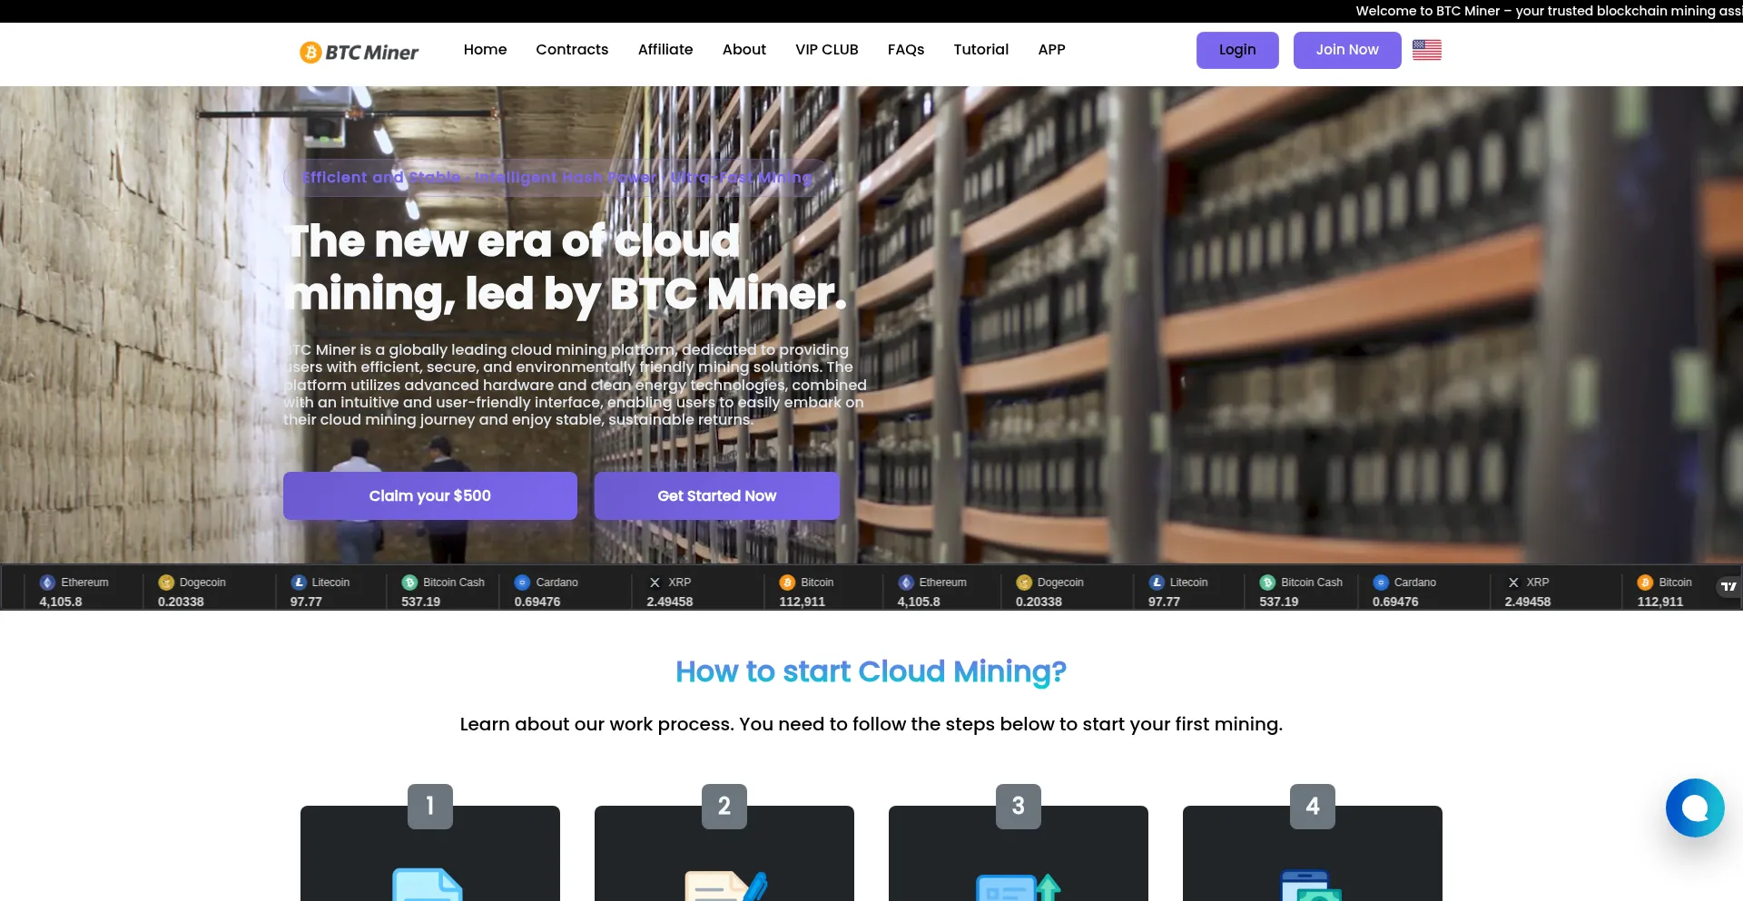Click the first Litecoin price 97.77
1743x901 pixels.
306,602
